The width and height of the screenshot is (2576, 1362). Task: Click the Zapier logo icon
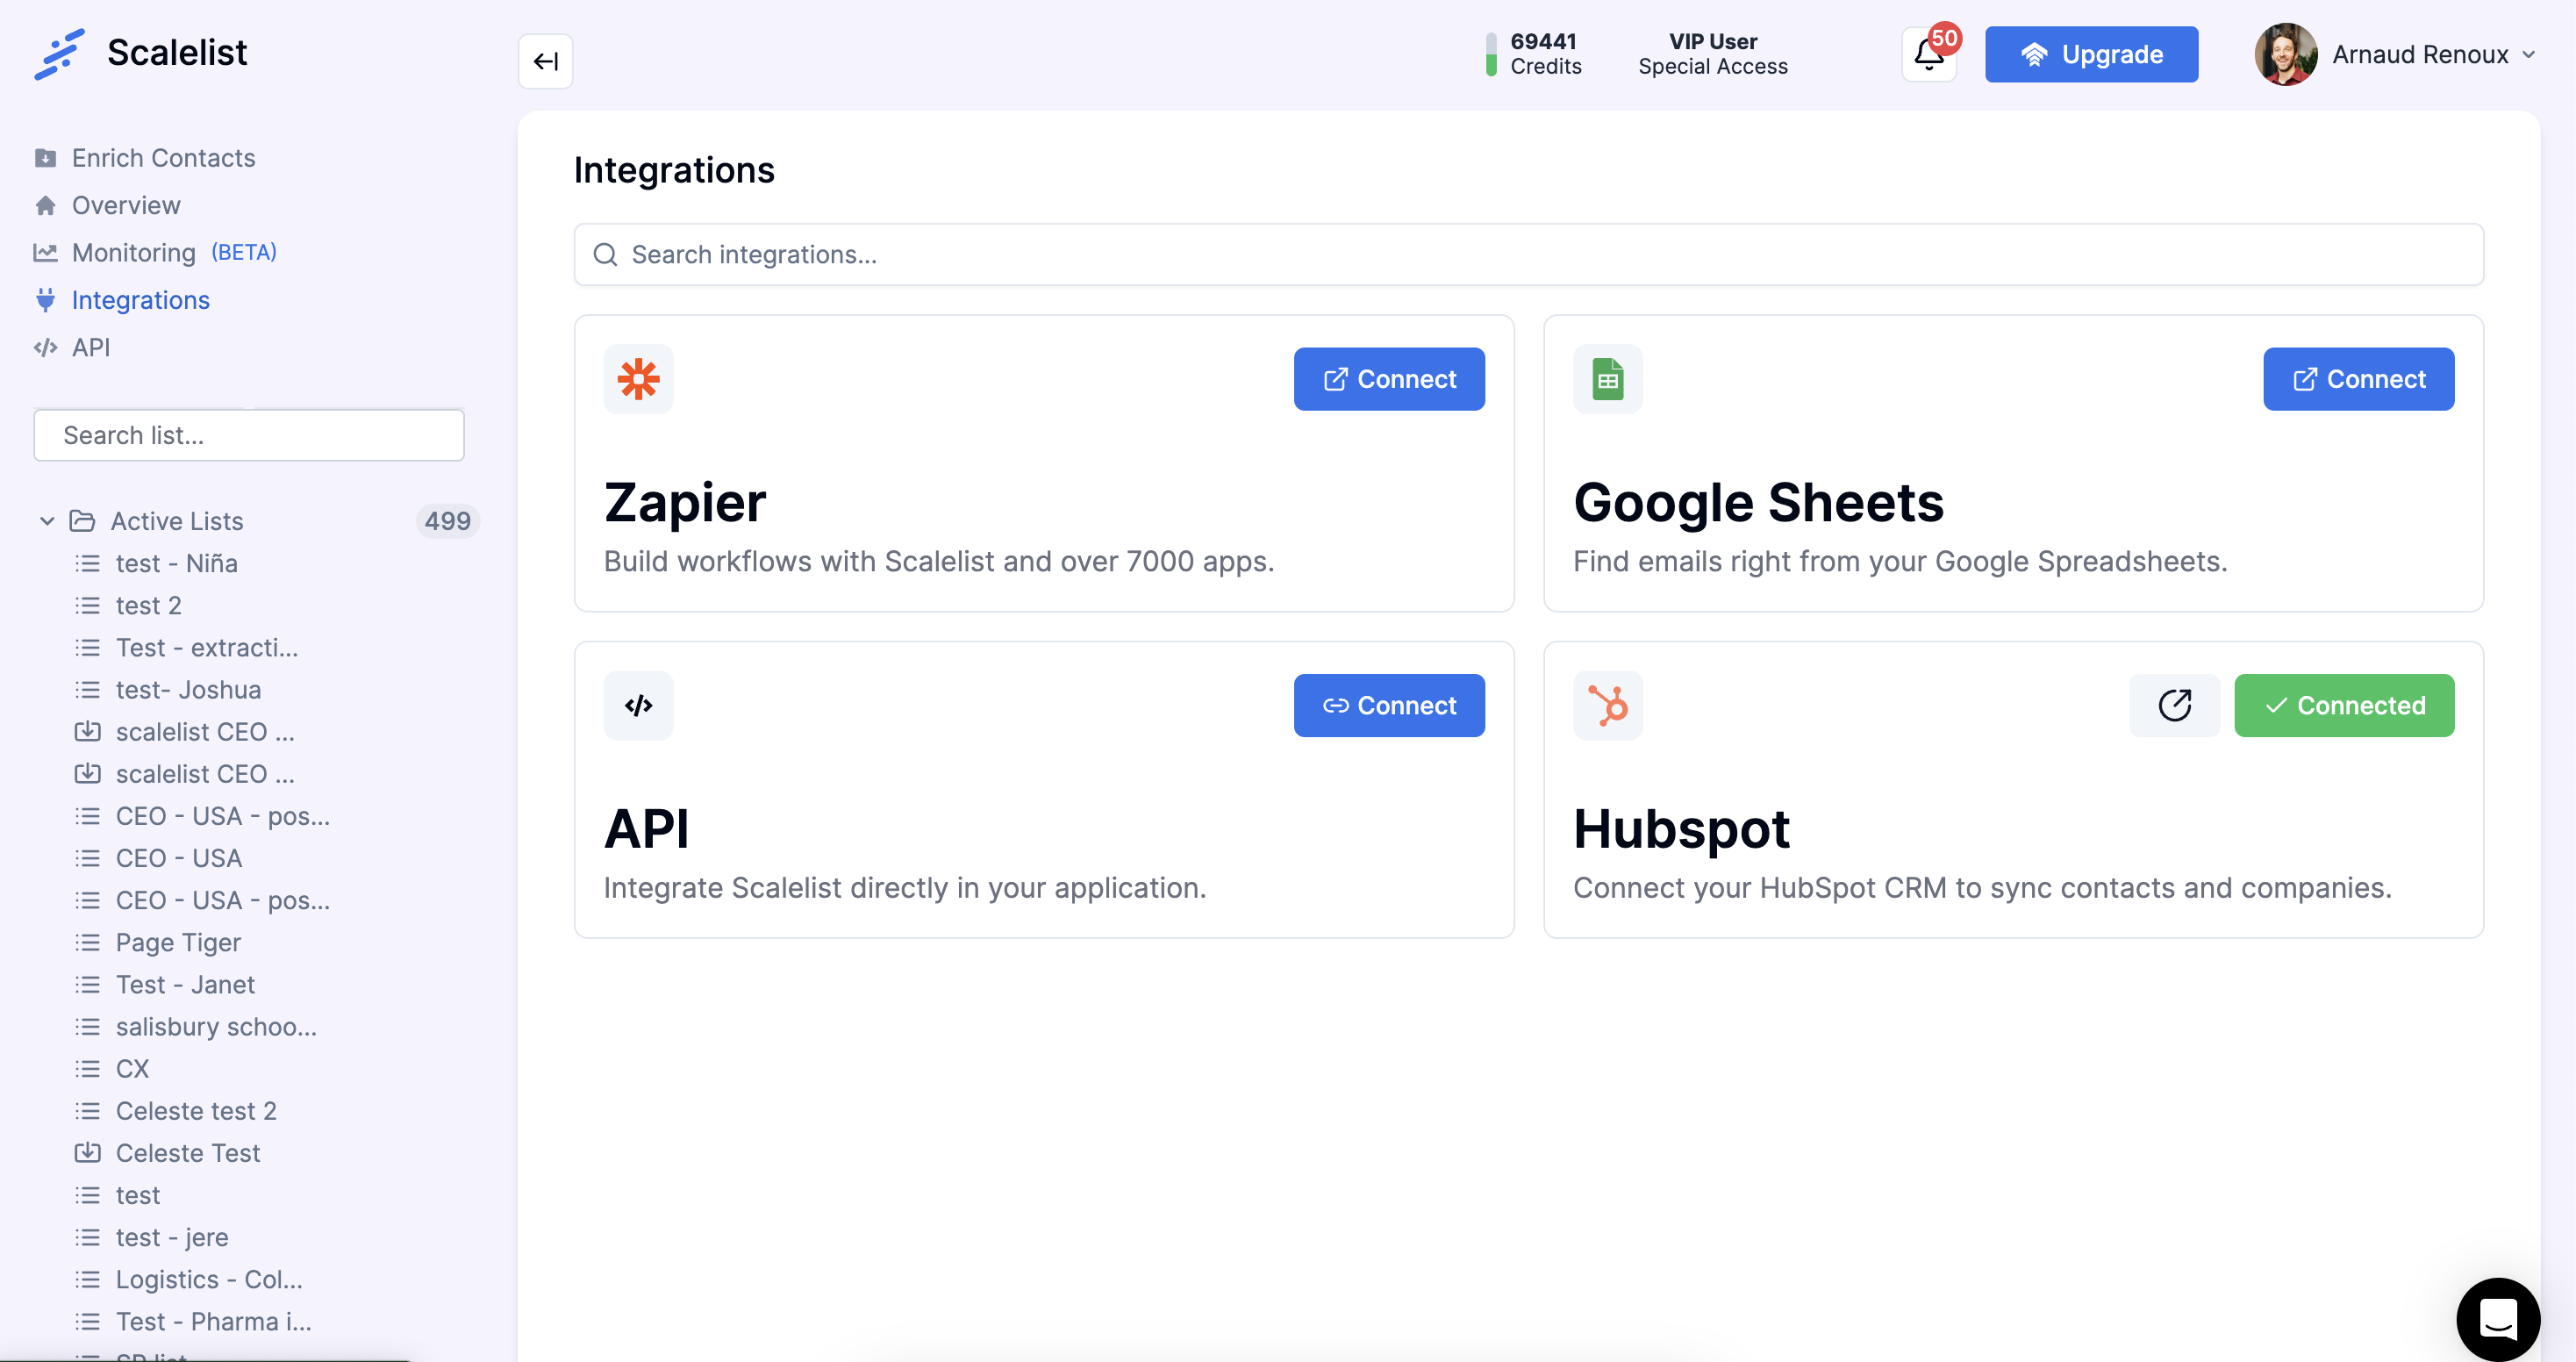tap(638, 379)
